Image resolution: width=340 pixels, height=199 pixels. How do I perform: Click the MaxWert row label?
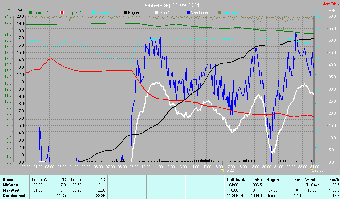coord(11,190)
